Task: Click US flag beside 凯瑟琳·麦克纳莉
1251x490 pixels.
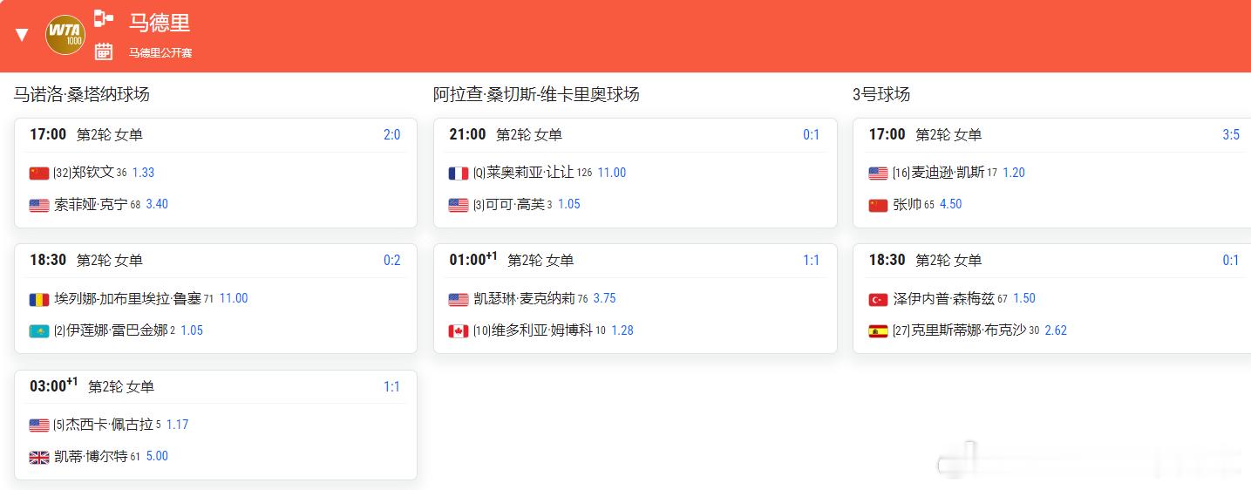Action: [x=459, y=299]
